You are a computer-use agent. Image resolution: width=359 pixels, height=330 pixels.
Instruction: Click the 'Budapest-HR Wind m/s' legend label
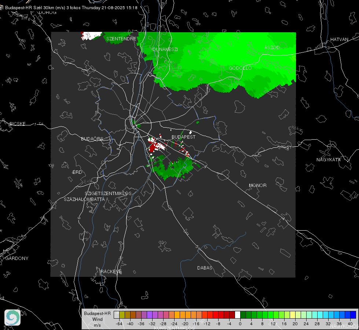click(97, 319)
